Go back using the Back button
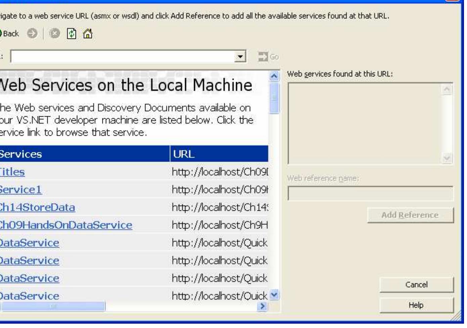This screenshot has height=328, width=467. (9, 34)
